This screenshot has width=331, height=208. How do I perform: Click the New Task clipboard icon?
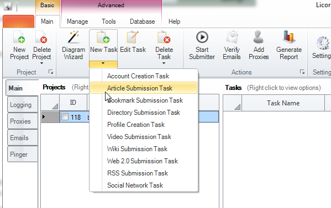103,38
